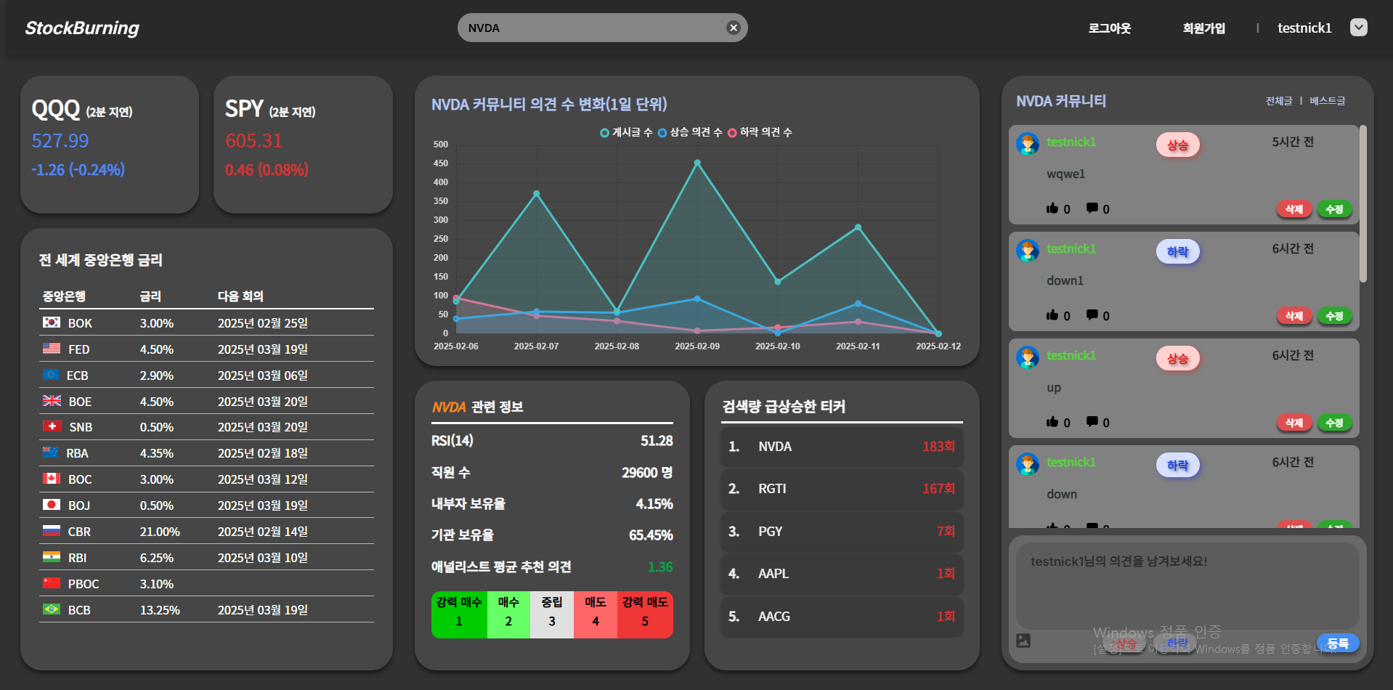Edit the 'up' post
The width and height of the screenshot is (1393, 690).
1334,423
